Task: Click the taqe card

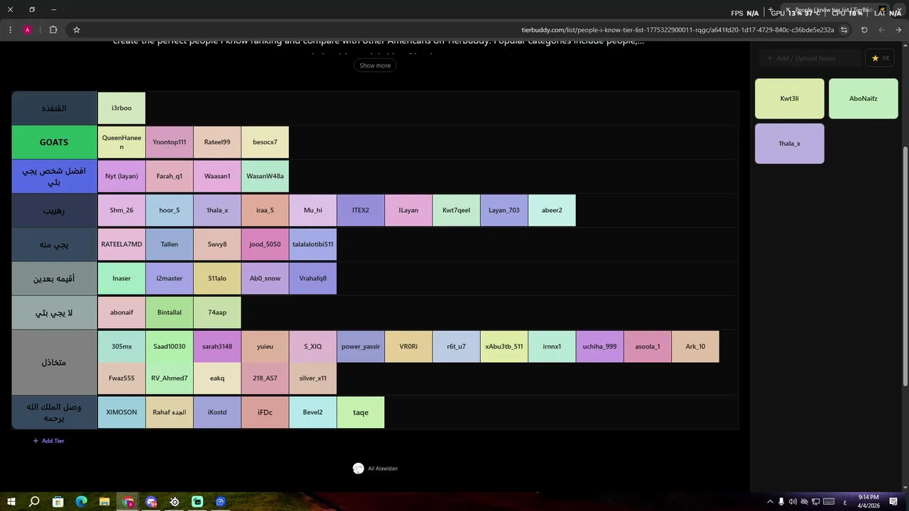Action: click(361, 412)
